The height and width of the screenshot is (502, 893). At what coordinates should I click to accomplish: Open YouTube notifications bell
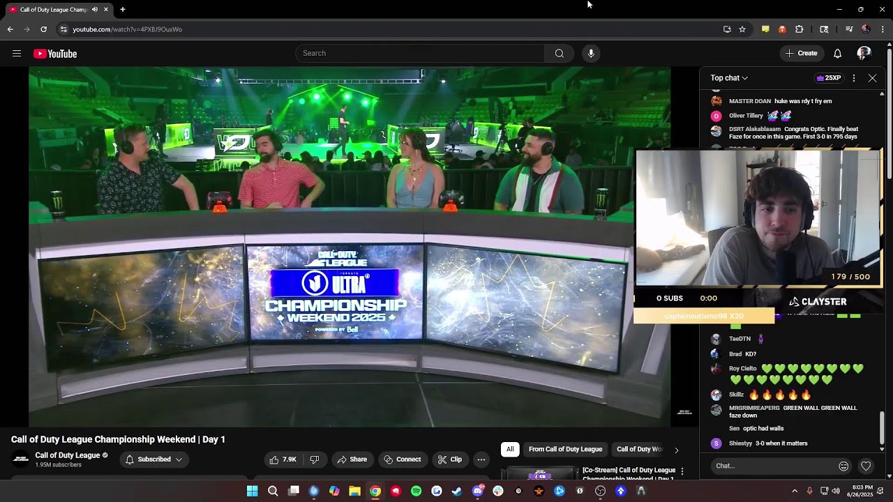pyautogui.click(x=837, y=54)
